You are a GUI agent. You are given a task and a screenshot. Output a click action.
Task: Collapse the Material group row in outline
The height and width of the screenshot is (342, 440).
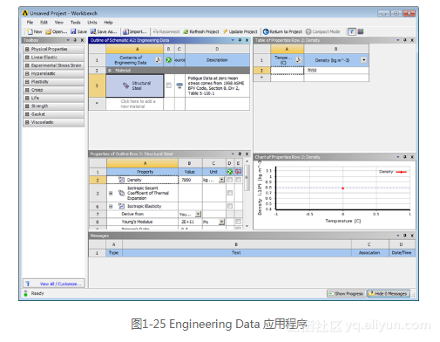click(110, 71)
